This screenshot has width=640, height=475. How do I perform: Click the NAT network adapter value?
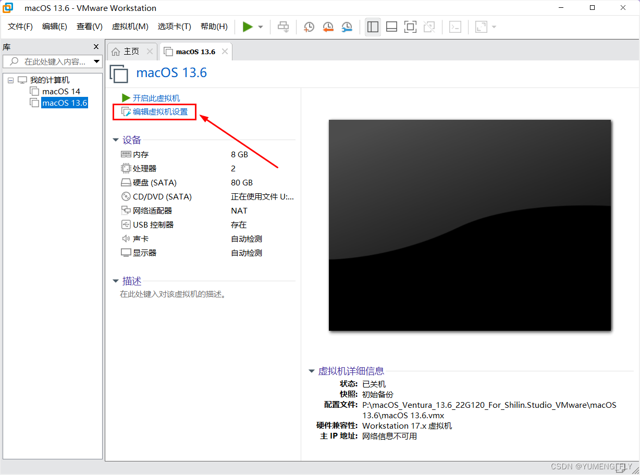click(x=239, y=211)
